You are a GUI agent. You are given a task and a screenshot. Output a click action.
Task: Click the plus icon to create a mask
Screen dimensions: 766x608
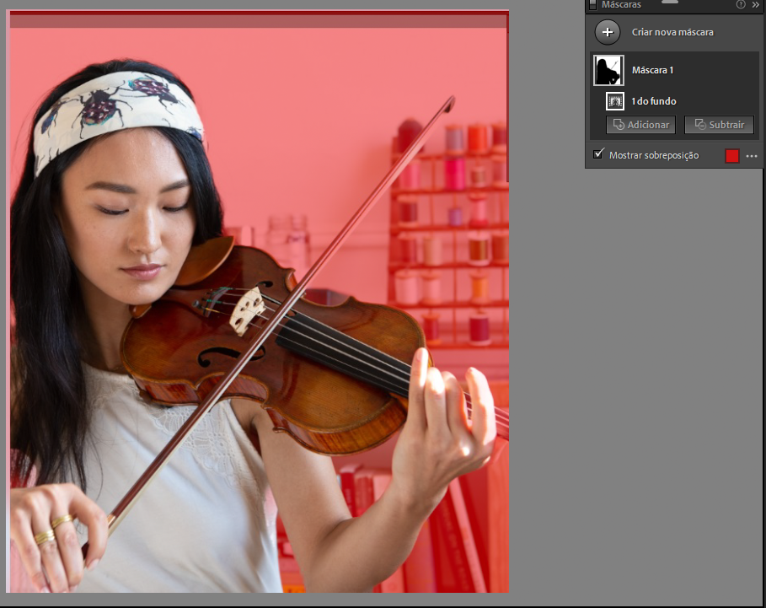[608, 32]
